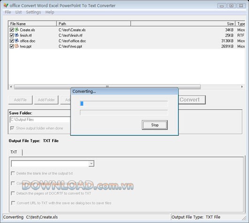
Task: Click the Add Folder button
Action: pos(46,100)
